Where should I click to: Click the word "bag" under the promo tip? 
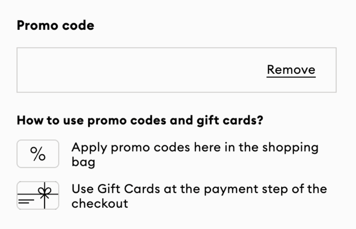(x=83, y=162)
